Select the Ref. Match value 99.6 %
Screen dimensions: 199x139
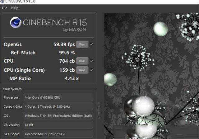[67, 53]
